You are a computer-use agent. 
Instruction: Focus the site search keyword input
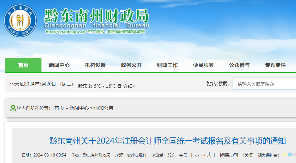[x=264, y=84]
